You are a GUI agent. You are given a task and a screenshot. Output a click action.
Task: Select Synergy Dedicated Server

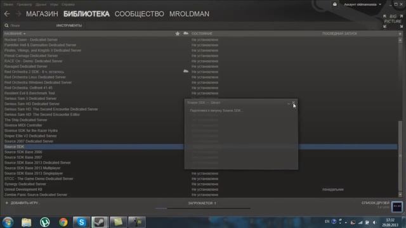25,184
